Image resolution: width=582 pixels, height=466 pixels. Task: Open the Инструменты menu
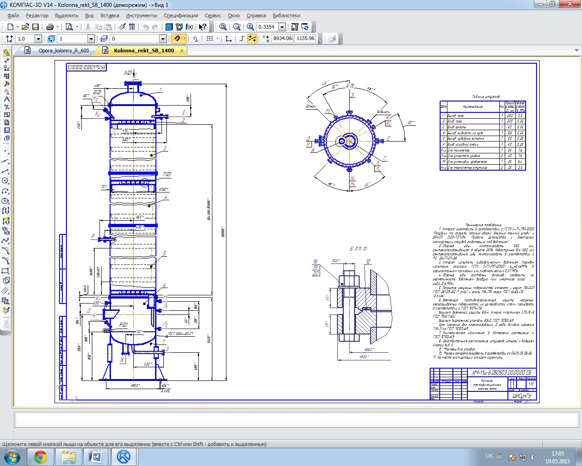(141, 15)
